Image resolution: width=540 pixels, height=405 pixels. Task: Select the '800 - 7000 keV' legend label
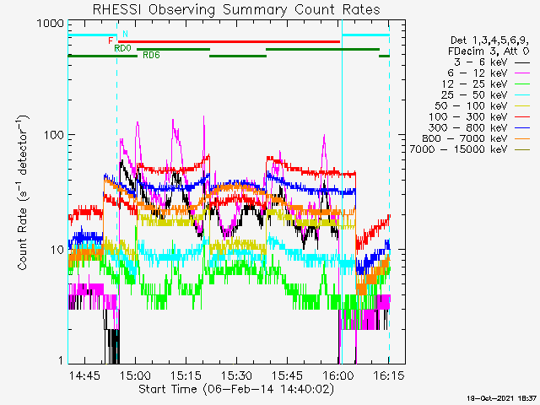(465, 138)
